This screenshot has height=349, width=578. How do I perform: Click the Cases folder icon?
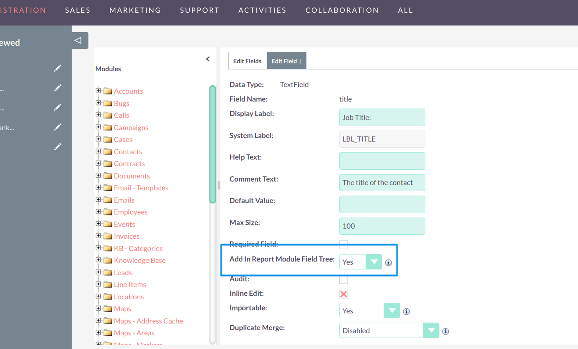coord(108,139)
